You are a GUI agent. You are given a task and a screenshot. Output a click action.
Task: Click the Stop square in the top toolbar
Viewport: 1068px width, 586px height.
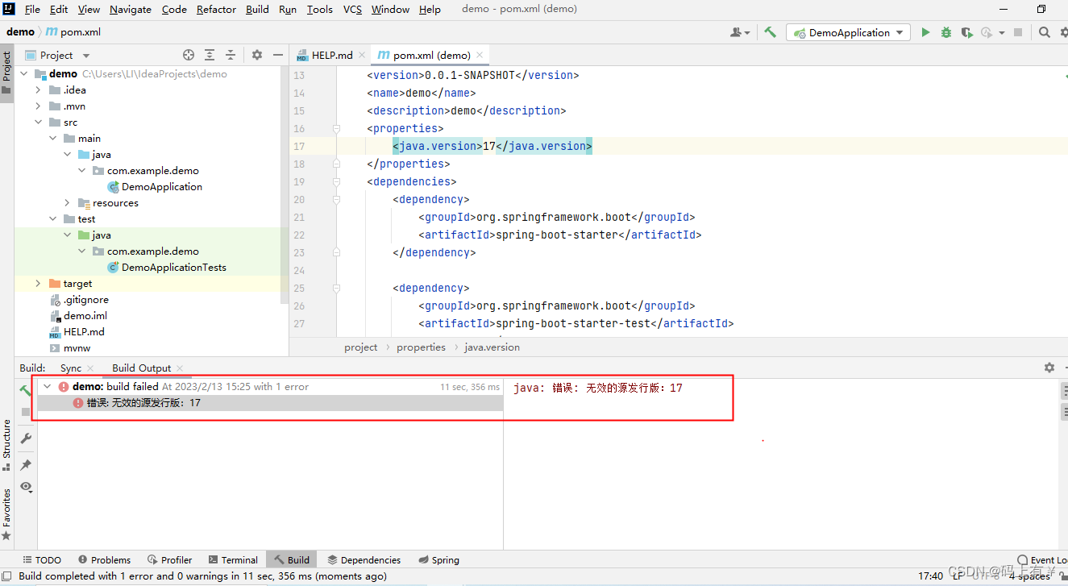point(1018,32)
